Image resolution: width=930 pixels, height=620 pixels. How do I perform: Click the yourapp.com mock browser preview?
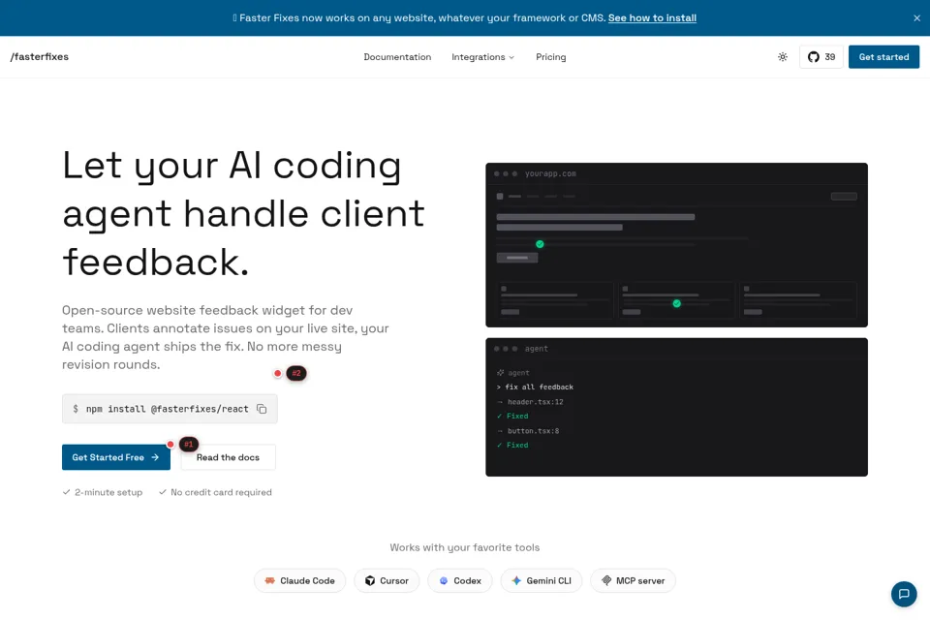pos(676,245)
